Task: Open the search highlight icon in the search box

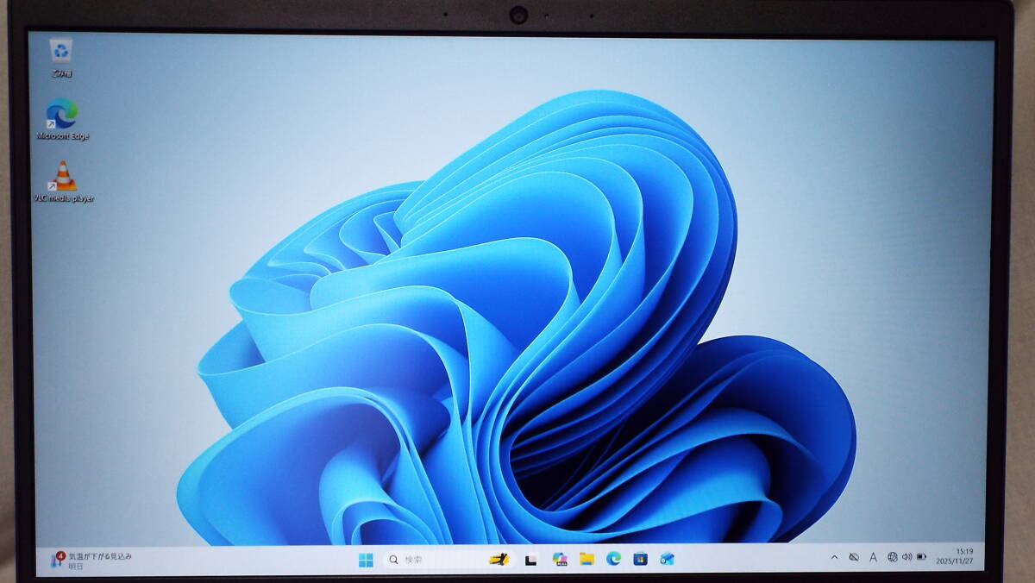Action: 498,560
